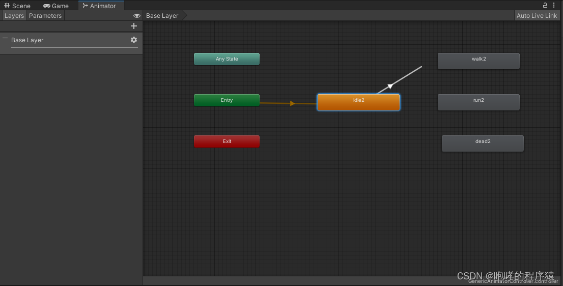Screen dimensions: 563x286
Task: Select Base Layer in layers list
Action: [71, 43]
